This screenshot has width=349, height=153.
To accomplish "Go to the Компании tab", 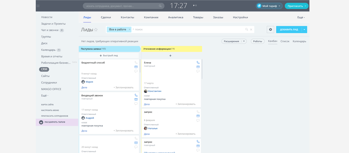I will click(x=151, y=17).
